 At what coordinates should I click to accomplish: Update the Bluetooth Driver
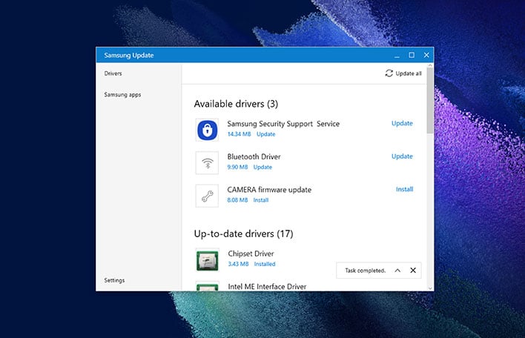pos(402,156)
